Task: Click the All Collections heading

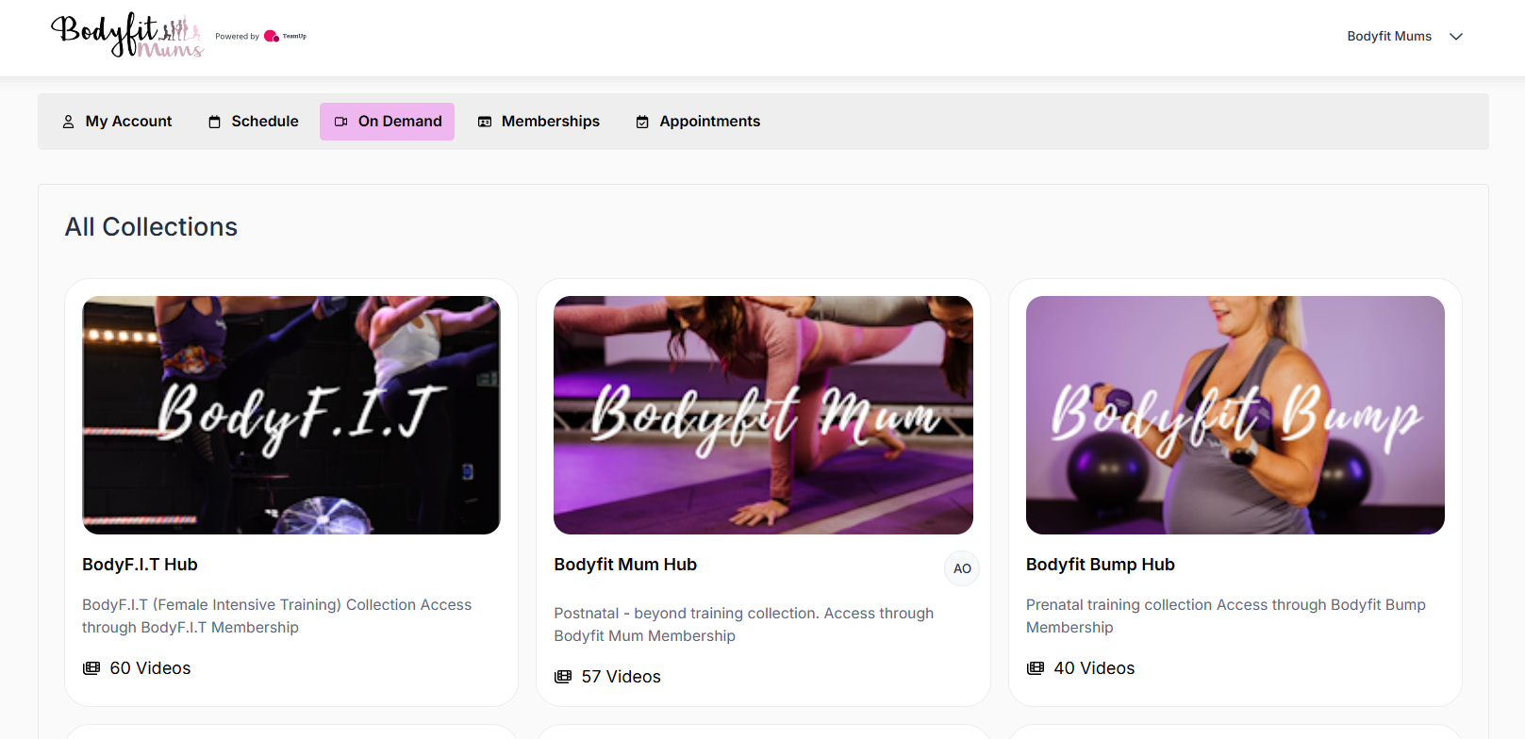Action: point(151,227)
